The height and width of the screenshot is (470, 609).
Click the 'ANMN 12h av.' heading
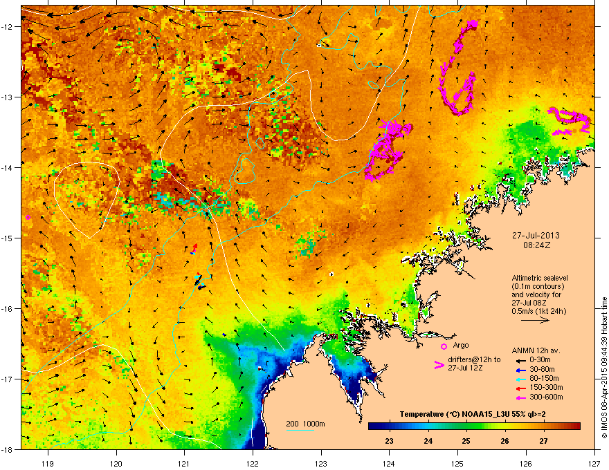point(536,350)
